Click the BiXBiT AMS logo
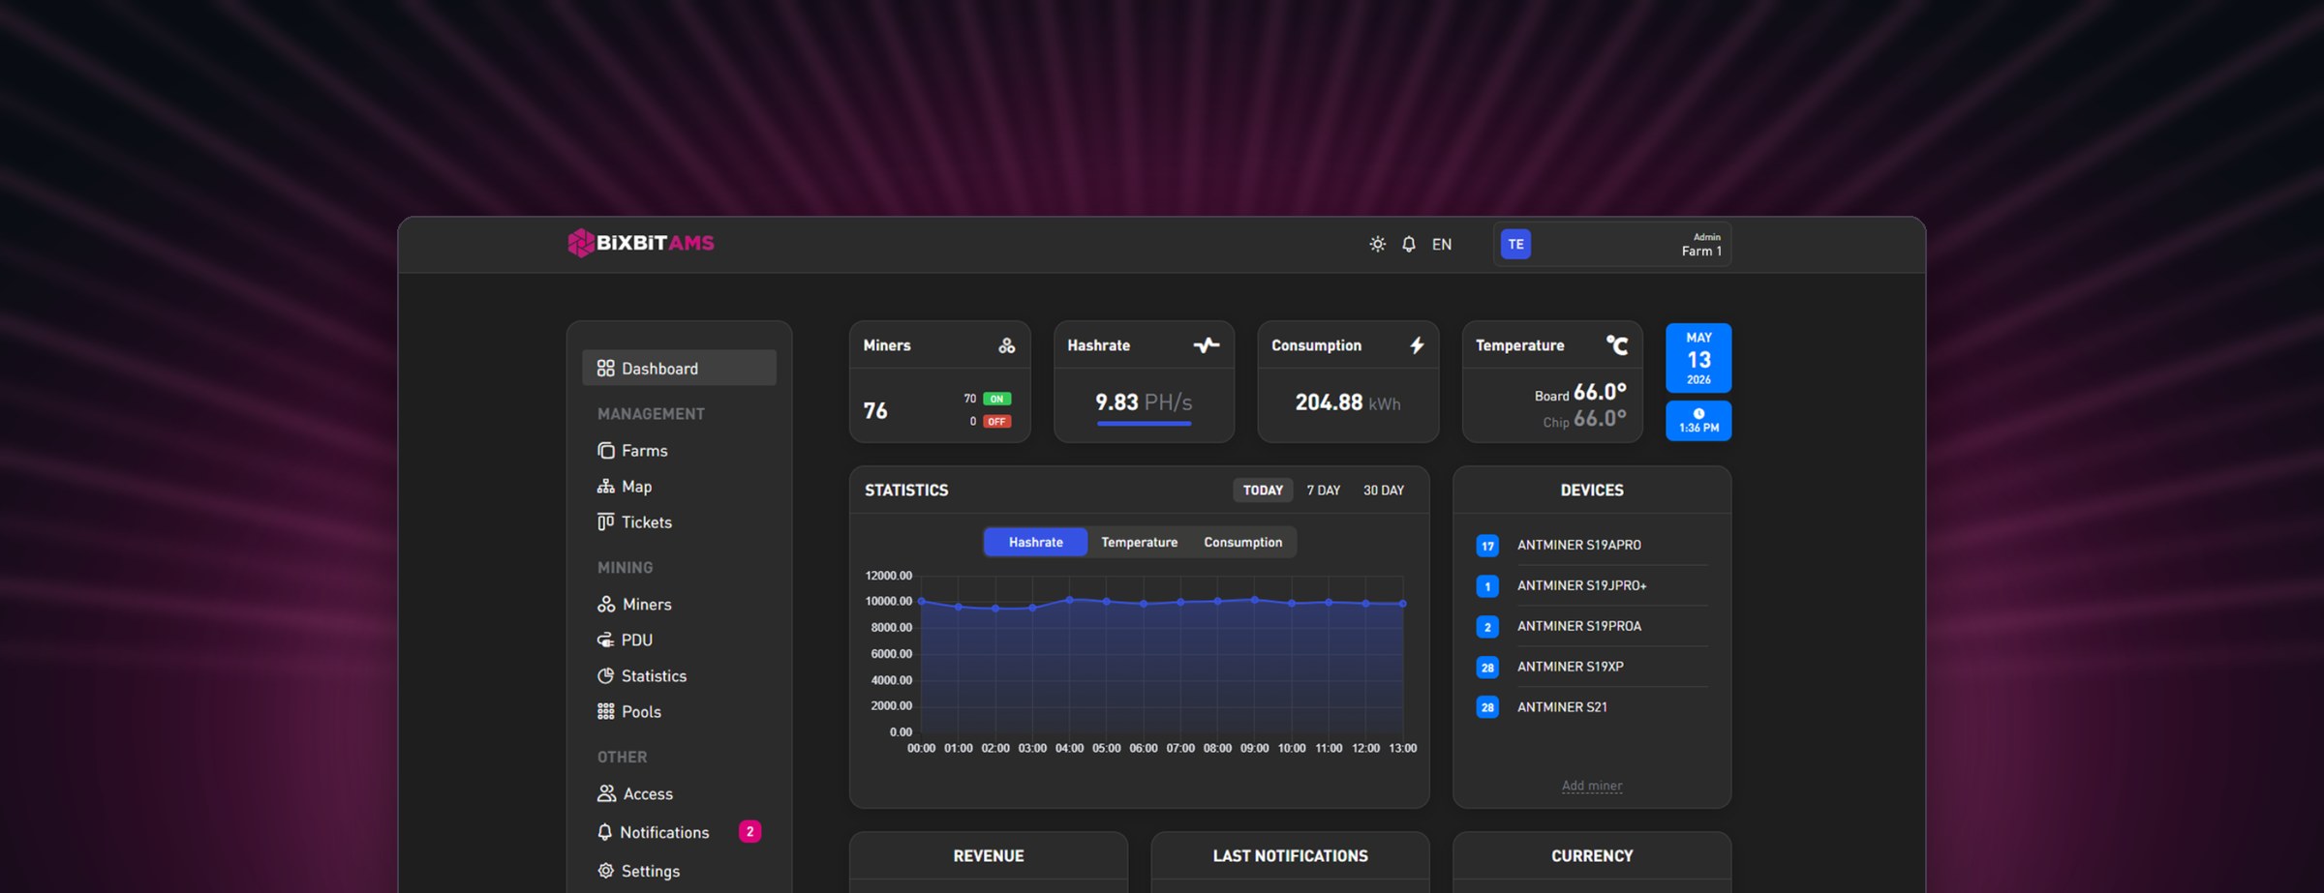Image resolution: width=2324 pixels, height=893 pixels. pyautogui.click(x=641, y=243)
